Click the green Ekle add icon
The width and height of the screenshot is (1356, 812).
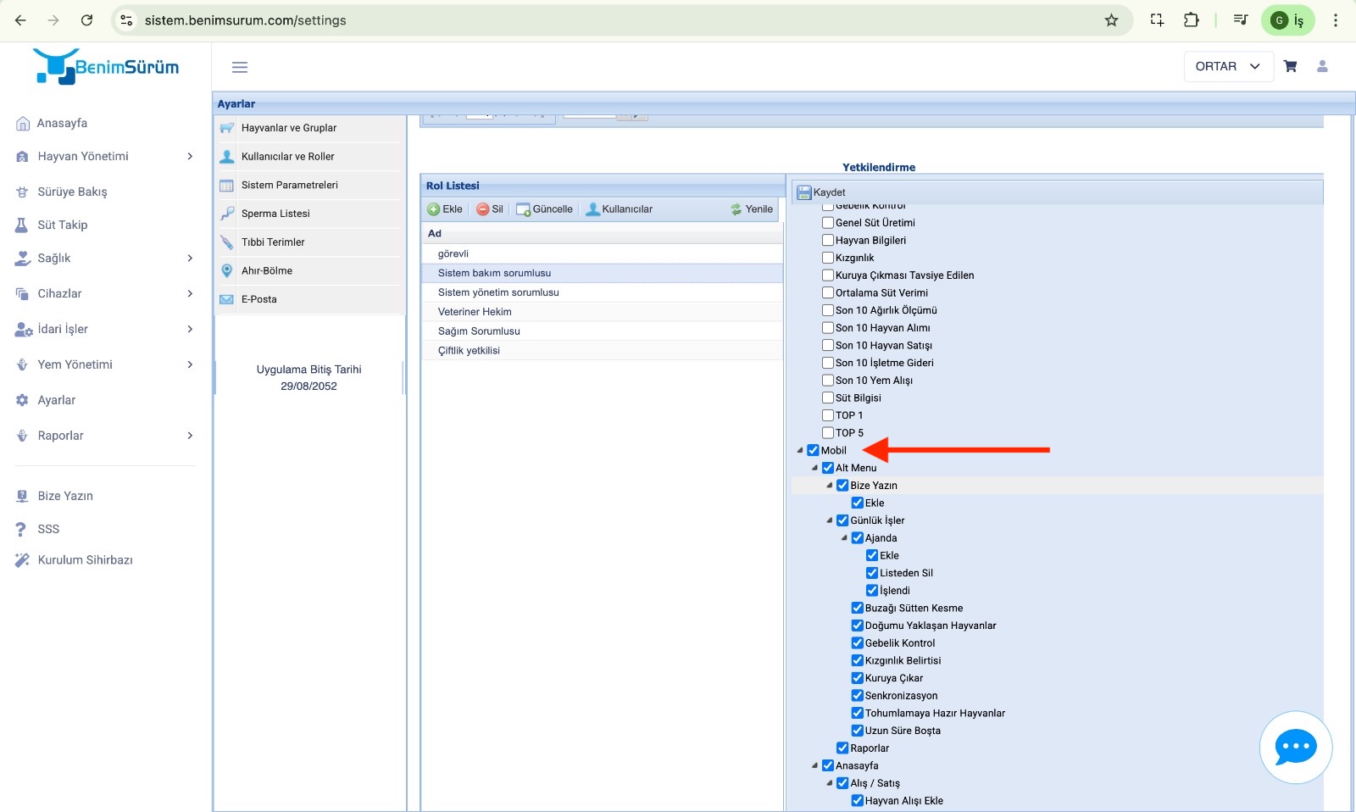(434, 209)
